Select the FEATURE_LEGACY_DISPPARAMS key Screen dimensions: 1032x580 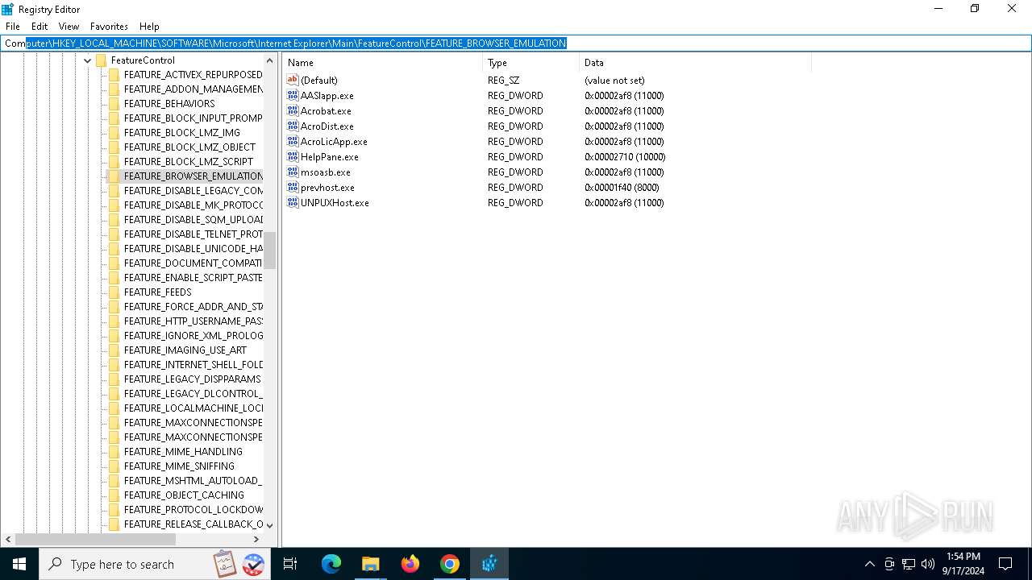(x=192, y=379)
